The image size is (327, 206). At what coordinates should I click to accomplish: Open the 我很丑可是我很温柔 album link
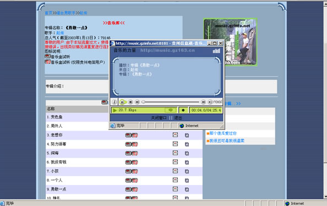coord(227,140)
